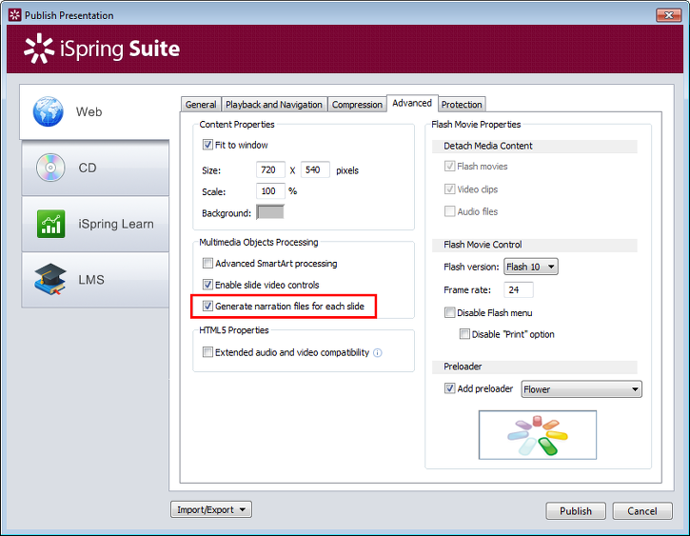The width and height of the screenshot is (690, 536).
Task: Click the Scale field showing 100
Action: point(270,191)
